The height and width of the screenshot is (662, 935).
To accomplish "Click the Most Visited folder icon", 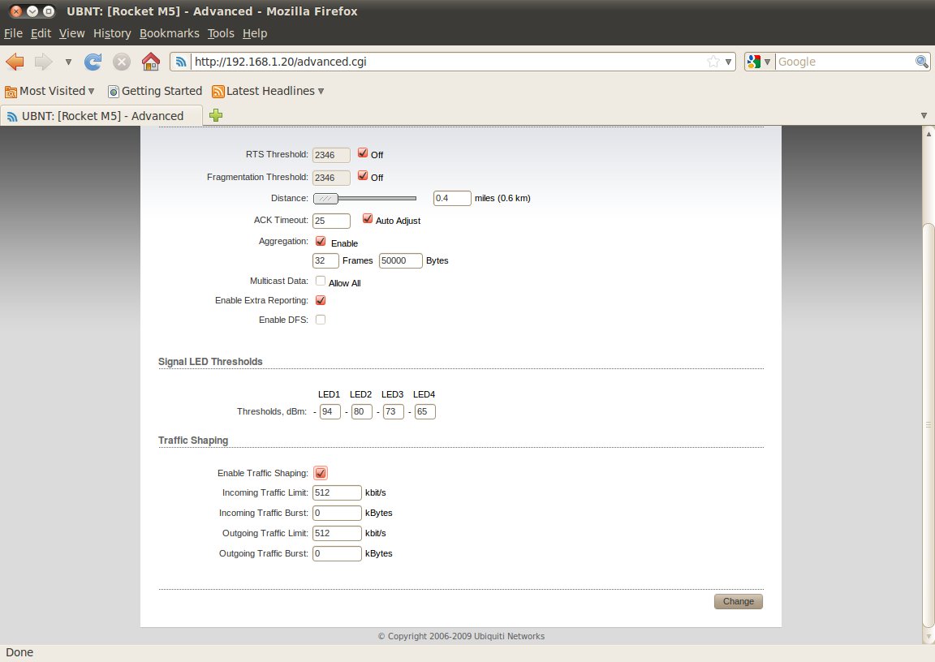I will click(x=11, y=92).
